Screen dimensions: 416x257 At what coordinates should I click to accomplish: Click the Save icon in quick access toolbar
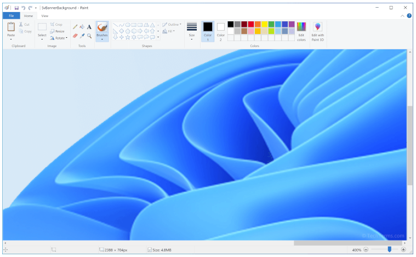(17, 8)
